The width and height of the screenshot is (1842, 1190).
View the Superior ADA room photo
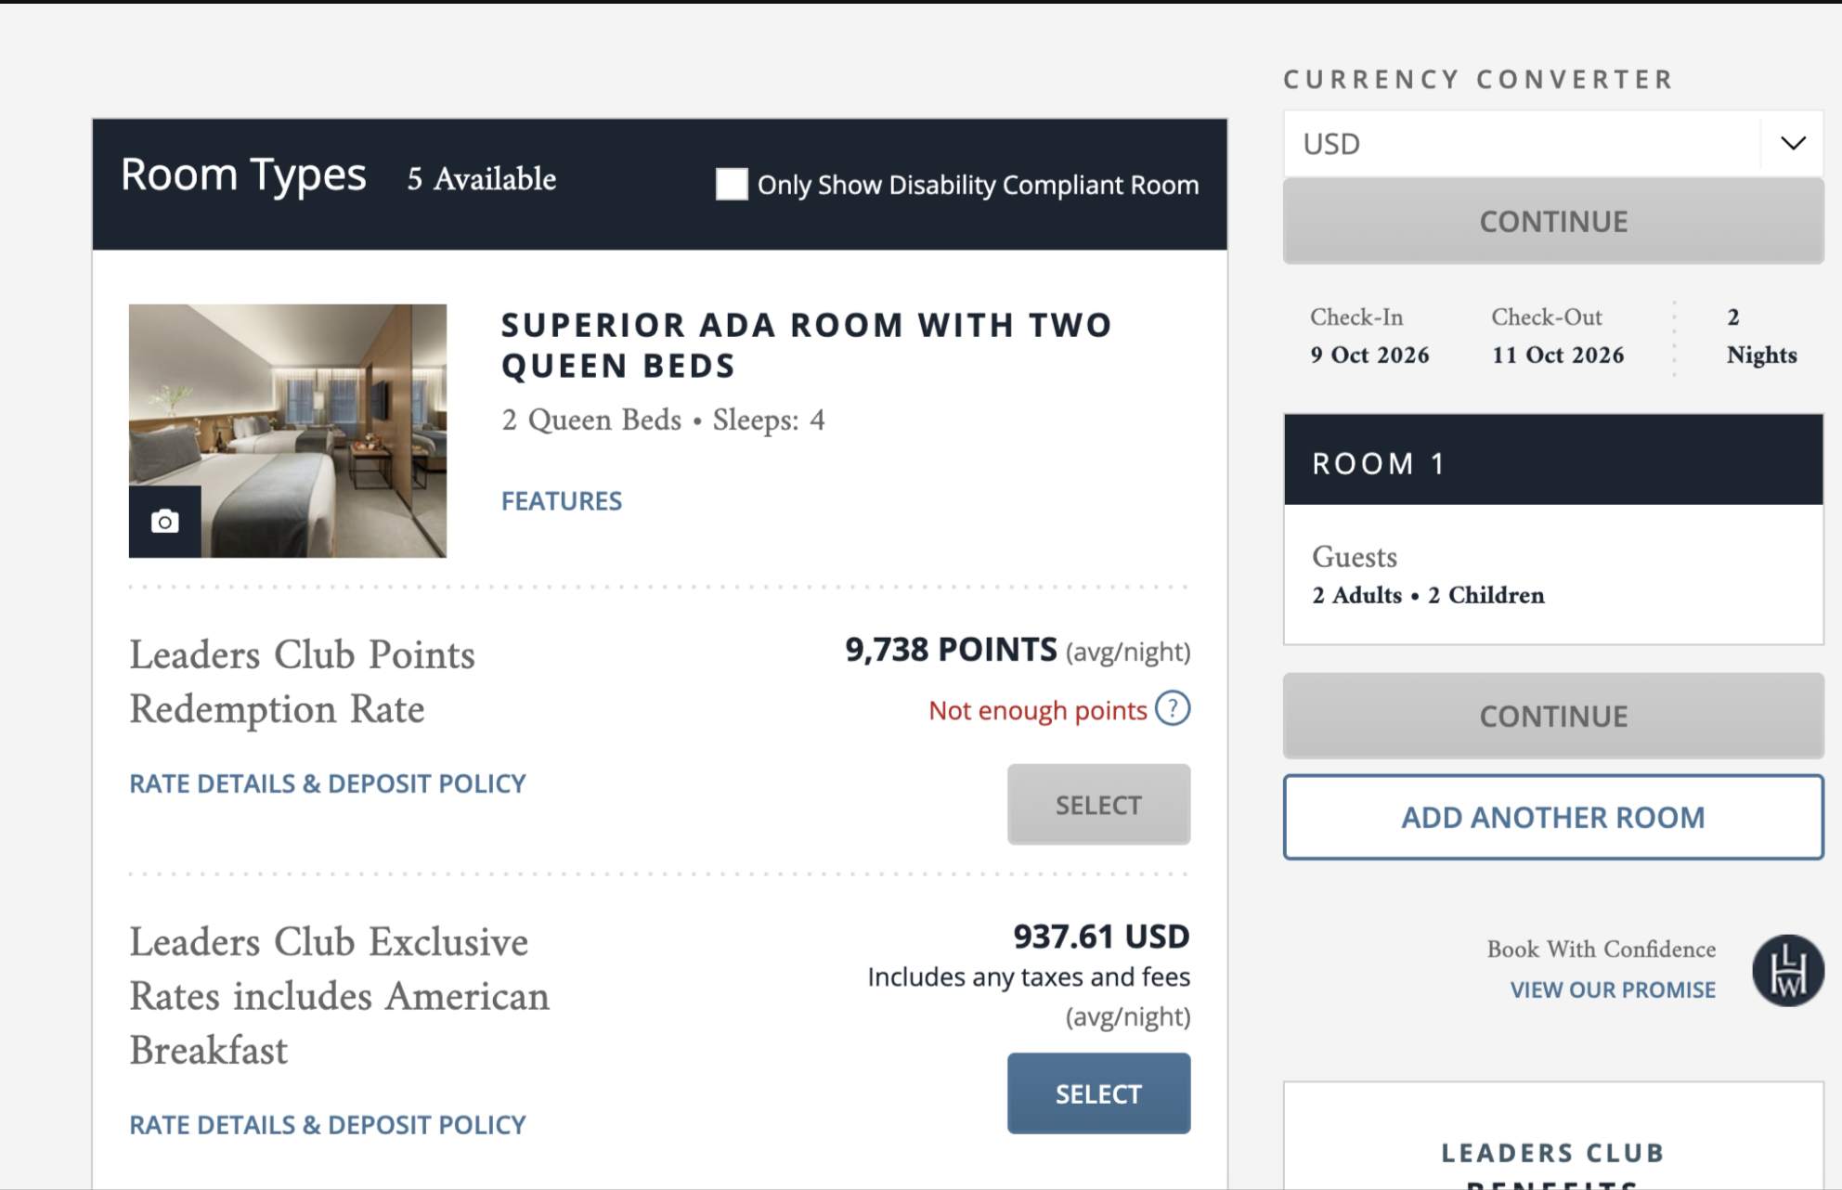288,431
